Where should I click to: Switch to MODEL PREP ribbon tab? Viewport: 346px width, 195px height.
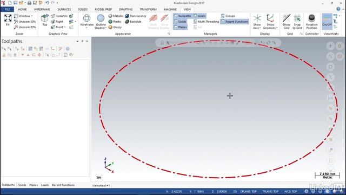pyautogui.click(x=103, y=9)
